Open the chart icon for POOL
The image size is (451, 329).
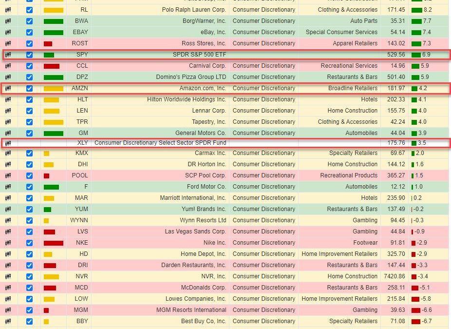[8, 175]
